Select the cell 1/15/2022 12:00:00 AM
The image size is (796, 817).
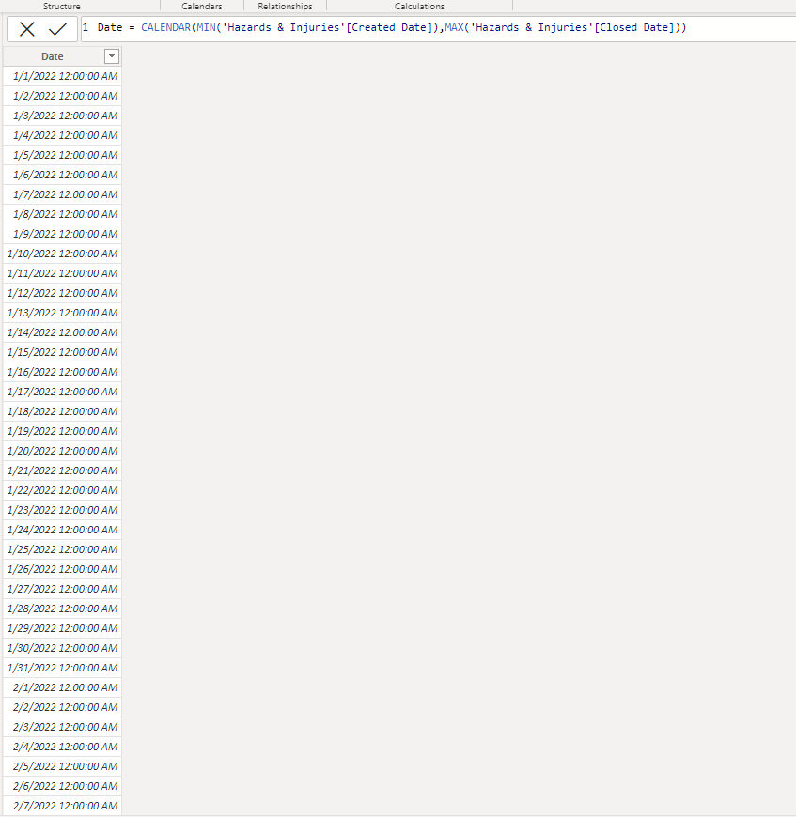click(62, 352)
